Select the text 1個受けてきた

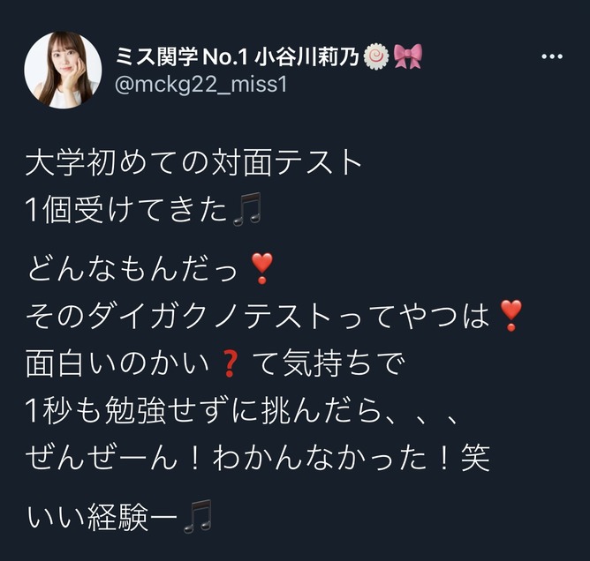pyautogui.click(x=127, y=210)
